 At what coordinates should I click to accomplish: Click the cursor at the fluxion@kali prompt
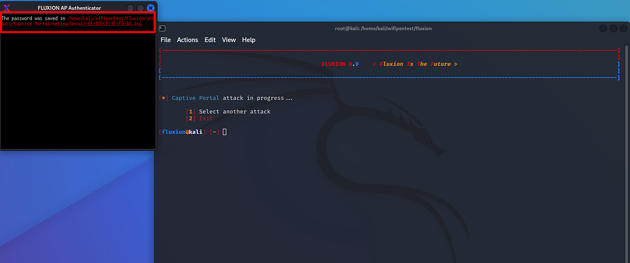click(224, 132)
